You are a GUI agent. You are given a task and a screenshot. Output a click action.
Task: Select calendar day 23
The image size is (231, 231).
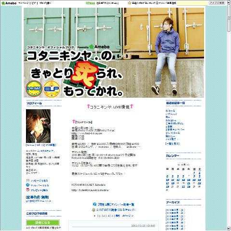[199, 183]
